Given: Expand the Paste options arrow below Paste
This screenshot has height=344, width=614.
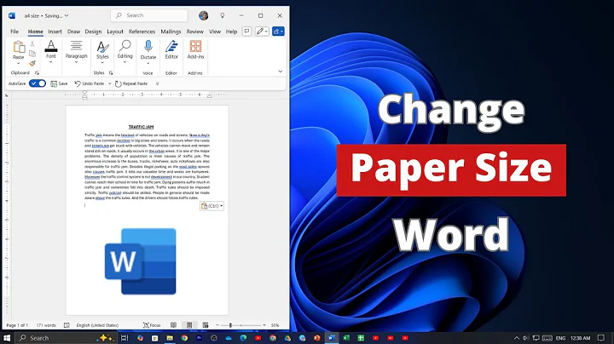Looking at the screenshot, I should [18, 63].
